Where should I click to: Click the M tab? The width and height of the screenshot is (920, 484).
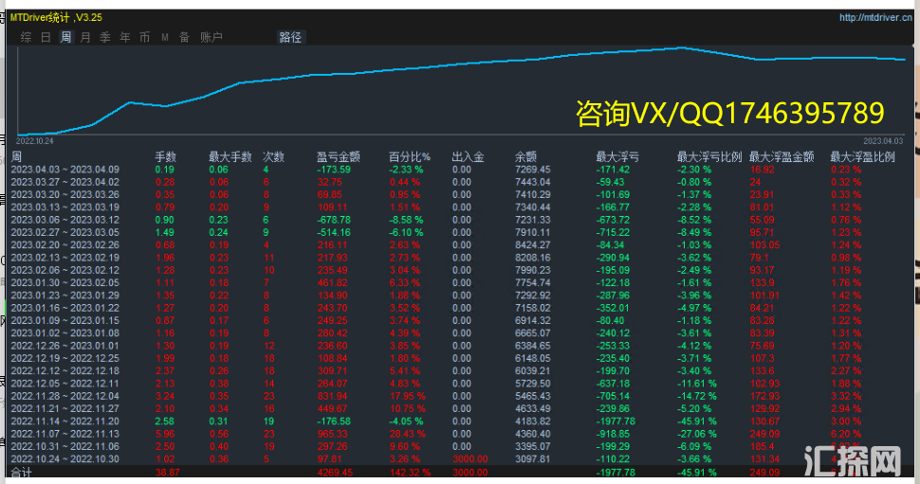pyautogui.click(x=165, y=37)
